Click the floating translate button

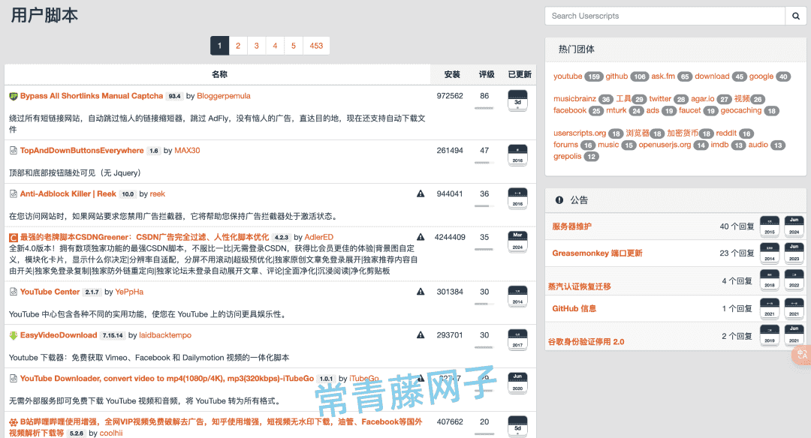(802, 355)
